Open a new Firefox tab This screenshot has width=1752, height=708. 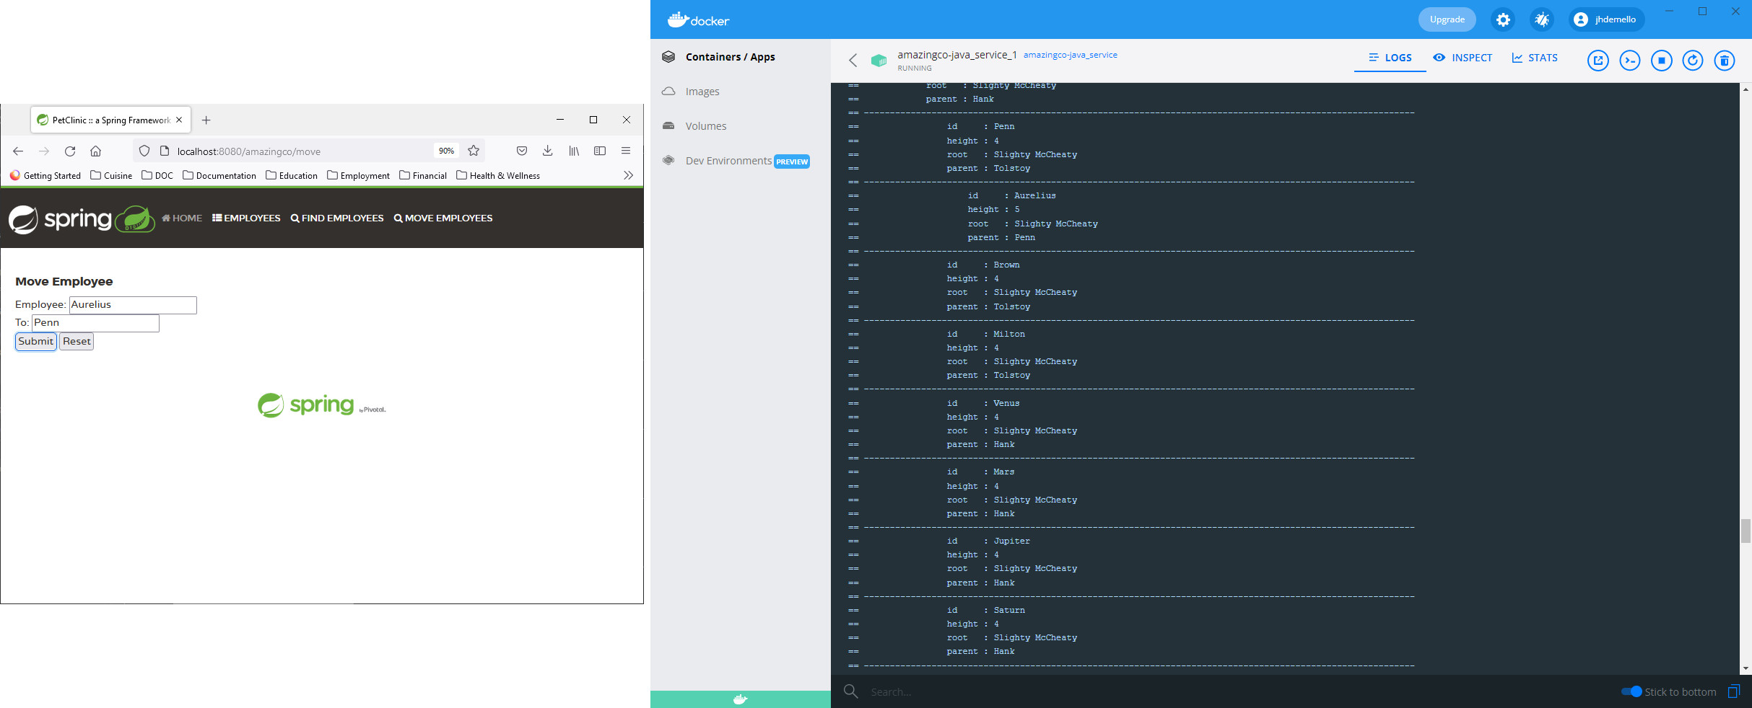tap(206, 120)
